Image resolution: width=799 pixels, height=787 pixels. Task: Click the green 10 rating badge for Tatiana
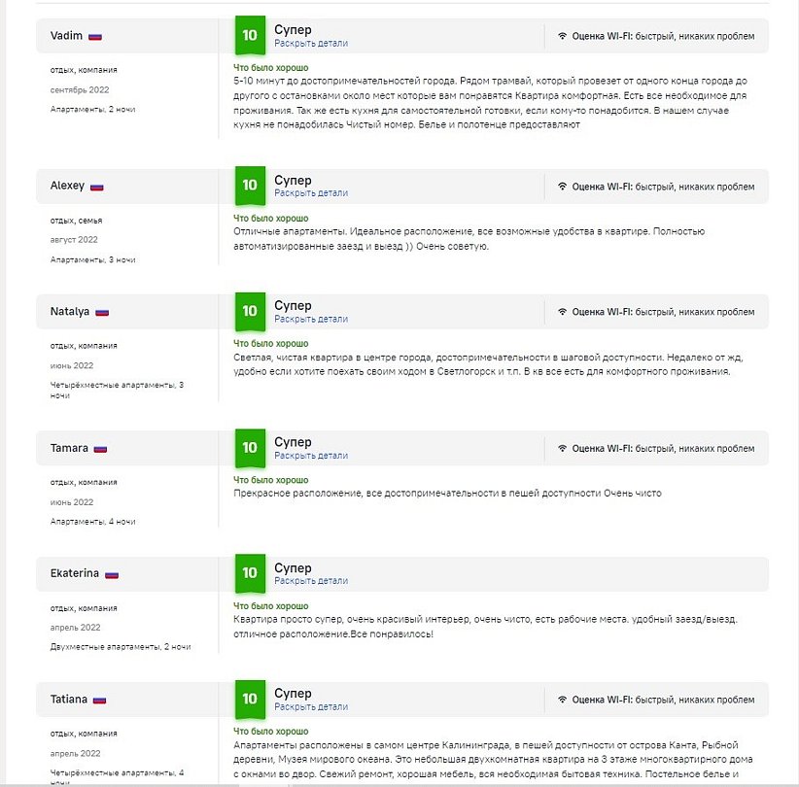(250, 700)
